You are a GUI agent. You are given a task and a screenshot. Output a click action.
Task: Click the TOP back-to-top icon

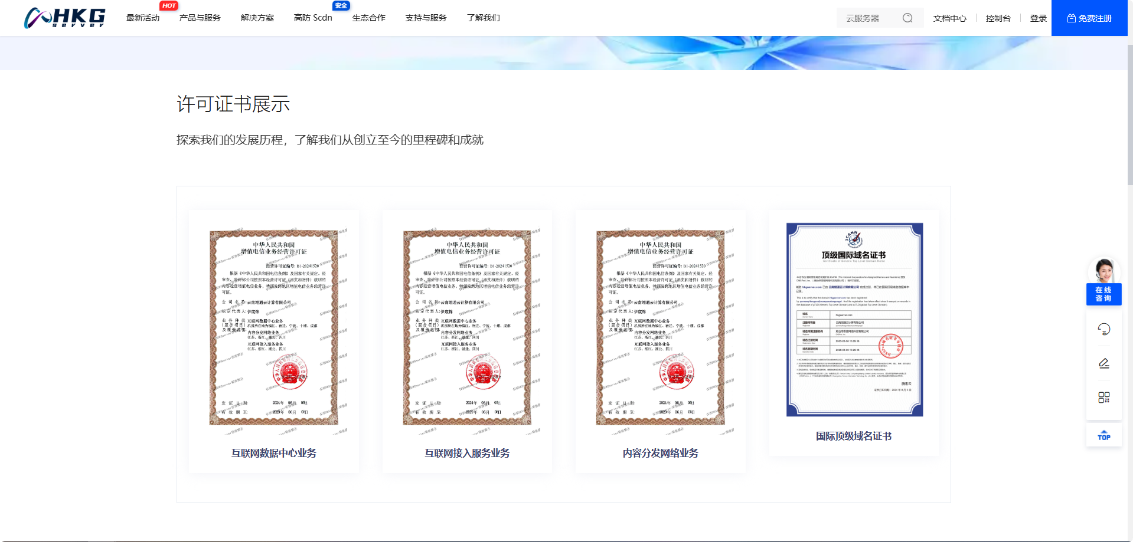pyautogui.click(x=1103, y=435)
